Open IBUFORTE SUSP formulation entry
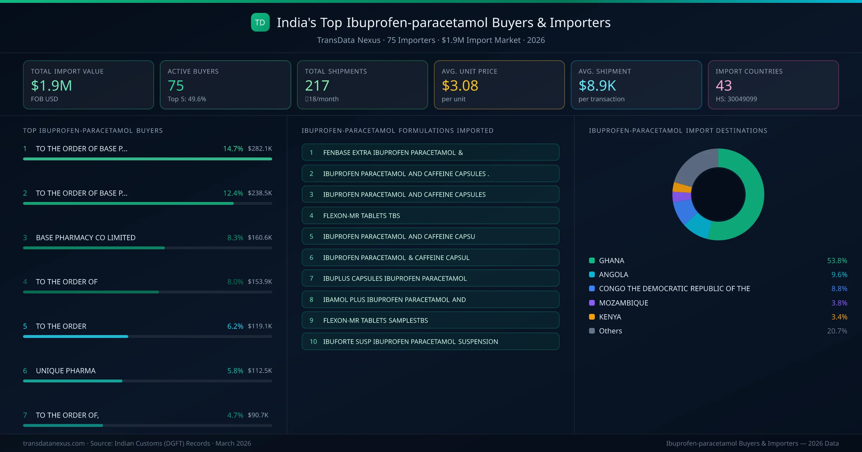This screenshot has height=452, width=862. [x=430, y=342]
